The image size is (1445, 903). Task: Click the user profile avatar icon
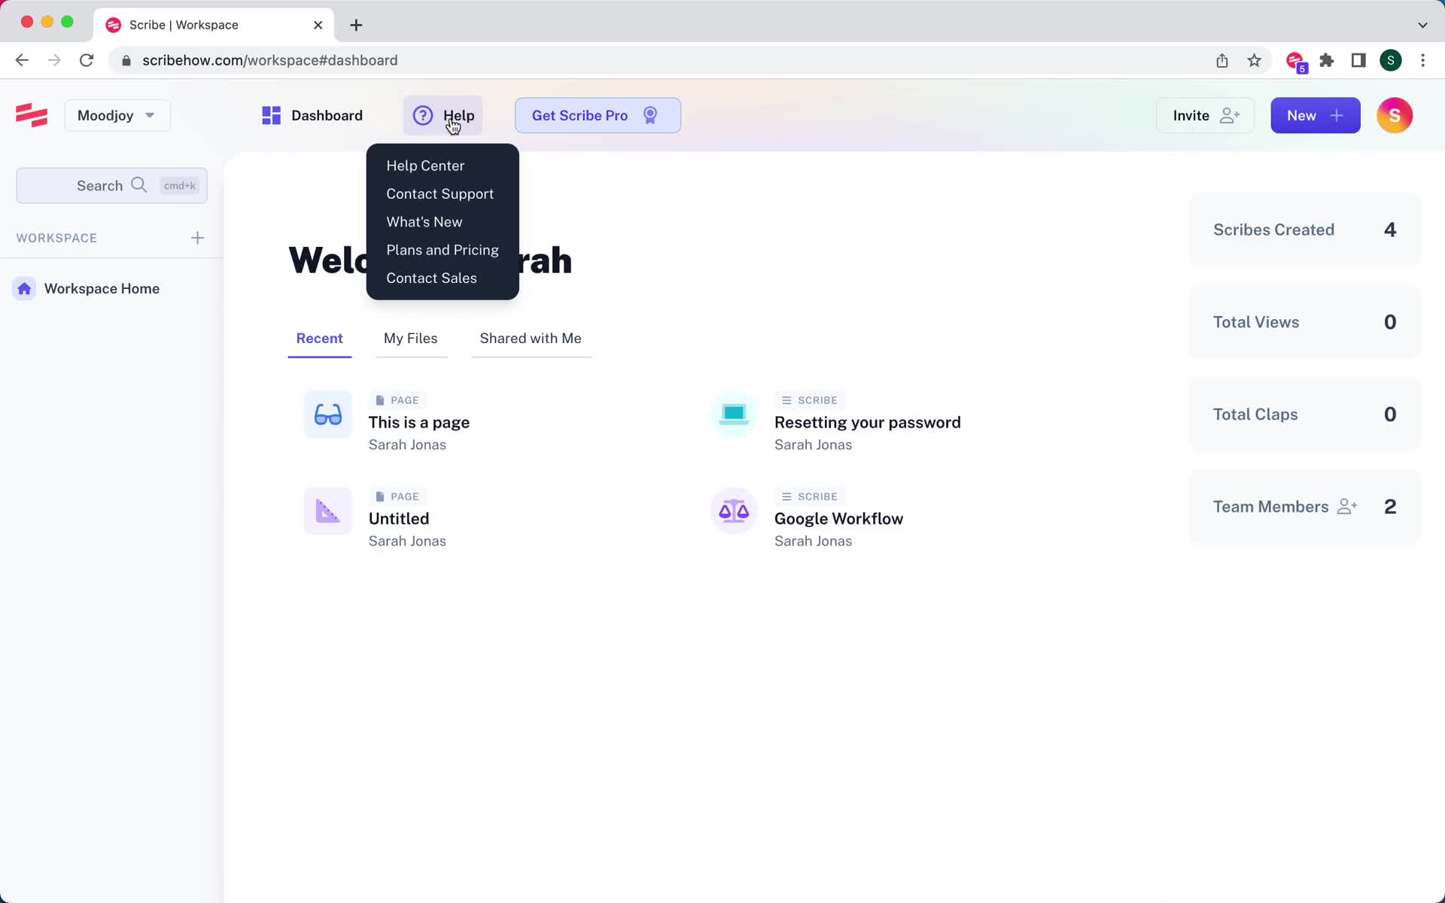[1394, 115]
